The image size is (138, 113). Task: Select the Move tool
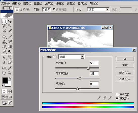pos(10,21)
